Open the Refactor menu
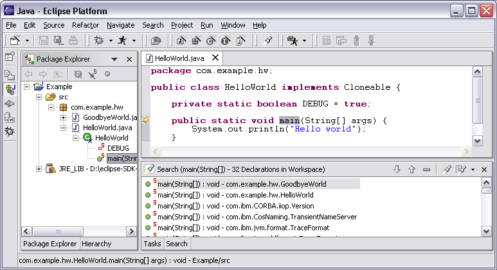Image resolution: width=497 pixels, height=270 pixels. tap(86, 25)
